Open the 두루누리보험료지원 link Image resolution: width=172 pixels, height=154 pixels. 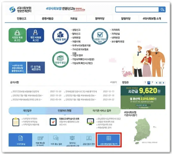(81, 45)
